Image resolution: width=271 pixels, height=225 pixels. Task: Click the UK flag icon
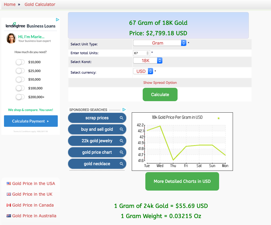(8, 194)
